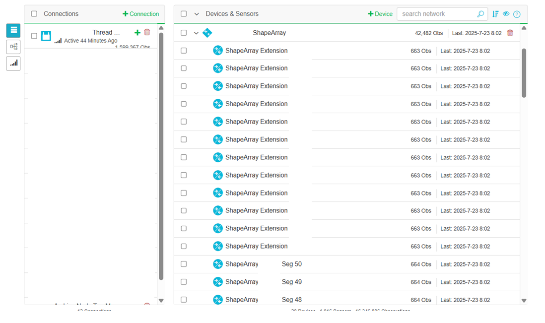Click the signal bars icon under Thread
This screenshot has width=545, height=323.
[58, 41]
